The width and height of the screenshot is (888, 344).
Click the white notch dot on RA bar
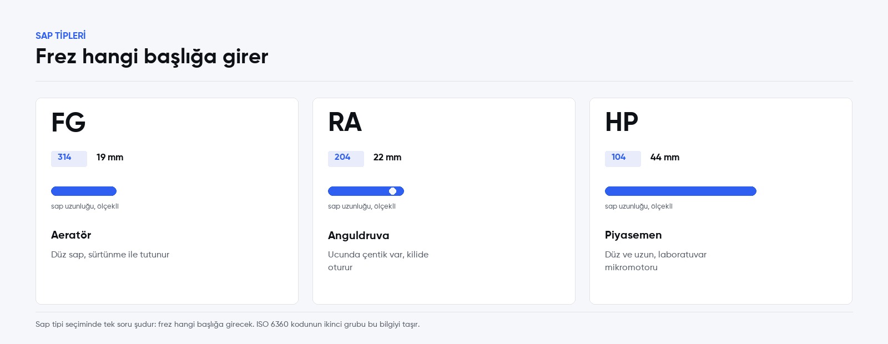point(392,191)
